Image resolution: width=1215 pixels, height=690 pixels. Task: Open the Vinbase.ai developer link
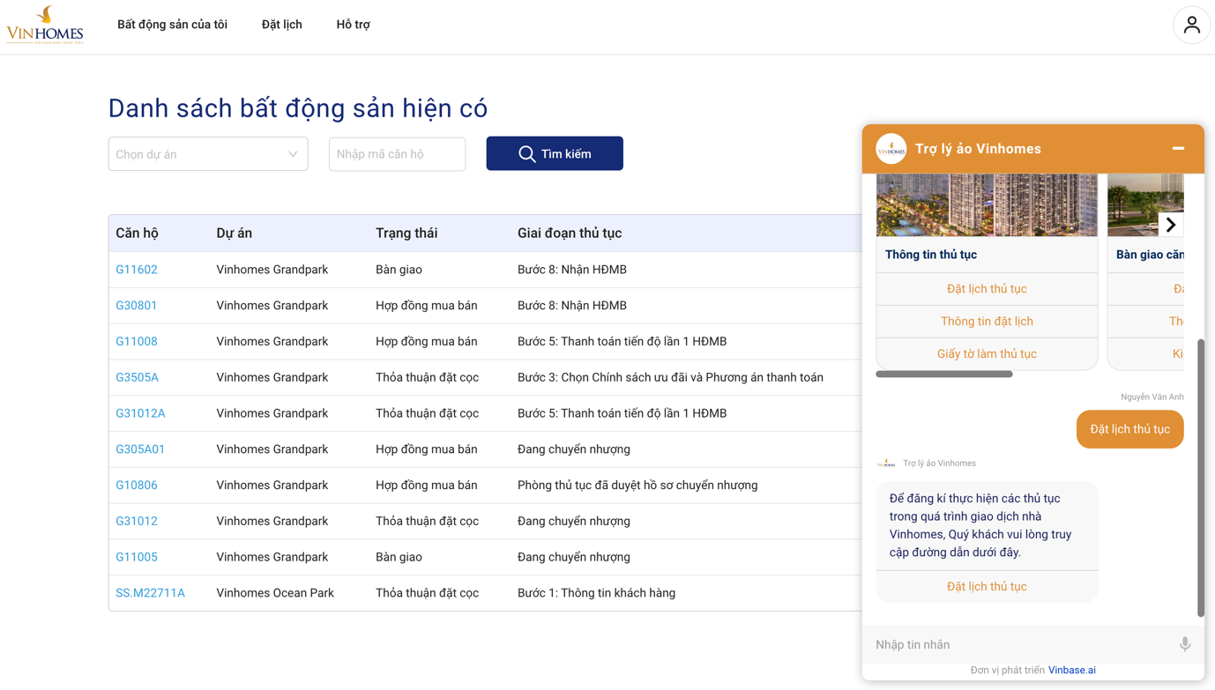(x=1072, y=670)
